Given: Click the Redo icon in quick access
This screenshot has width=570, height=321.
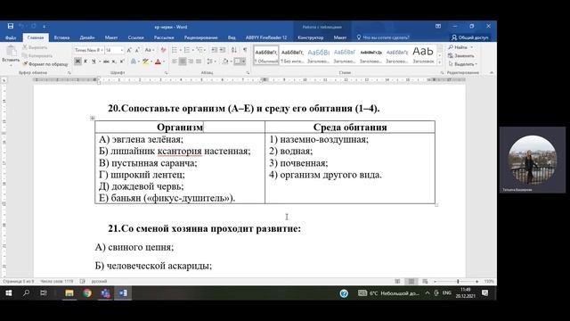Looking at the screenshot, I should pyautogui.click(x=34, y=26).
